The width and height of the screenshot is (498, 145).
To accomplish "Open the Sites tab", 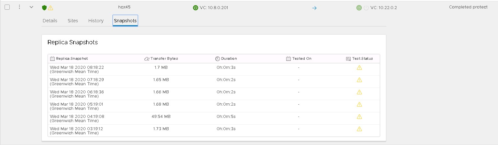I will tap(73, 21).
